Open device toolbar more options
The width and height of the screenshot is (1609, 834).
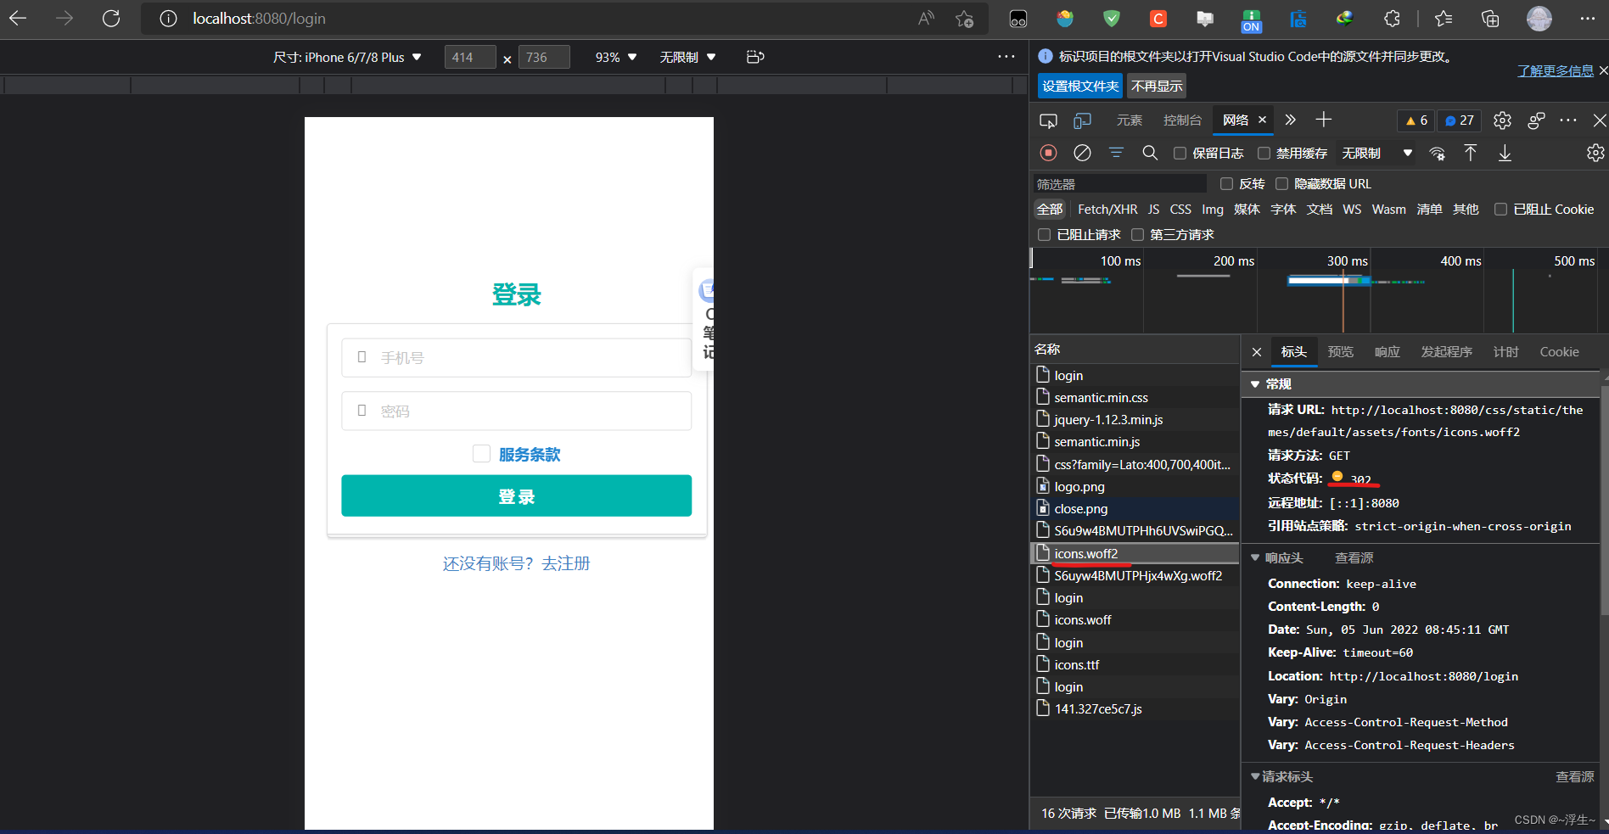pos(1006,57)
